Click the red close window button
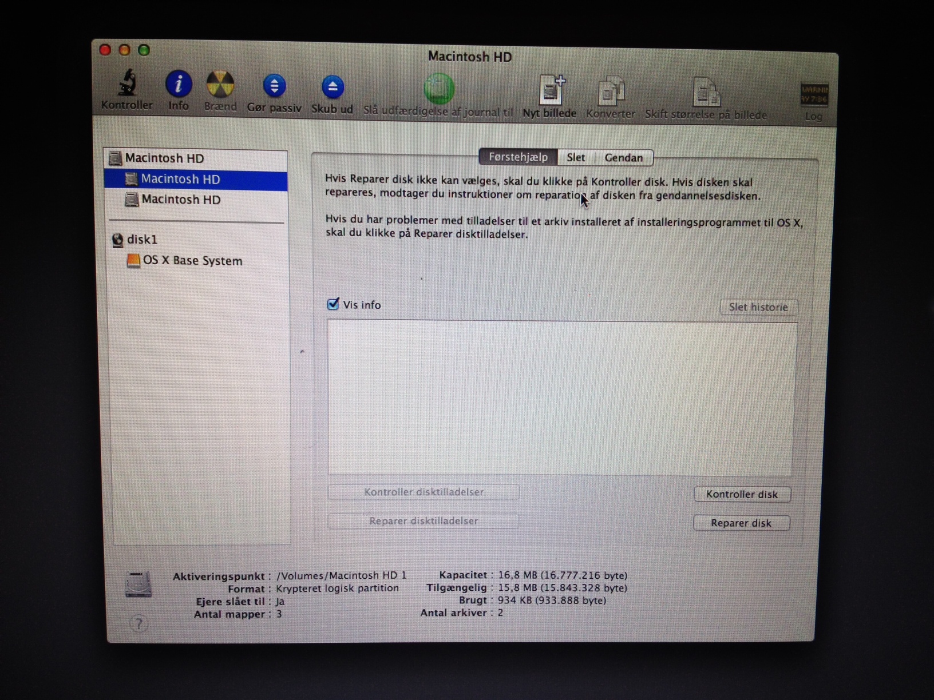This screenshot has height=700, width=934. 105,50
